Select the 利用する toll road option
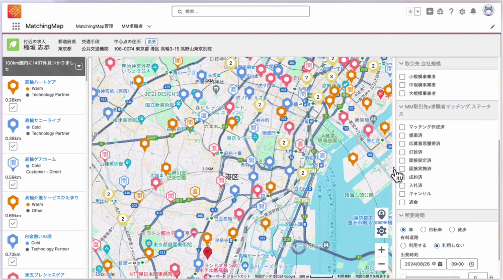The image size is (503, 280). 403,245
